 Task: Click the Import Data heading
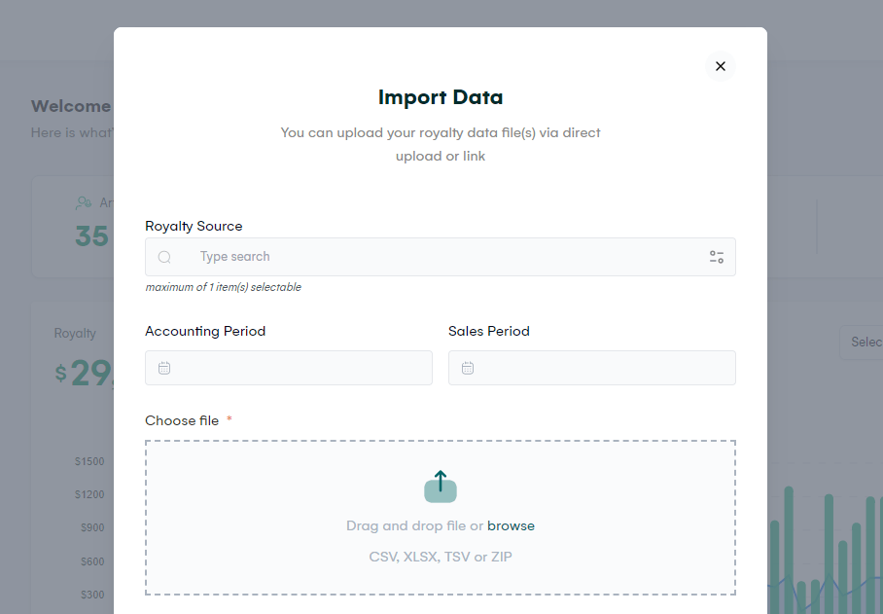click(x=441, y=97)
